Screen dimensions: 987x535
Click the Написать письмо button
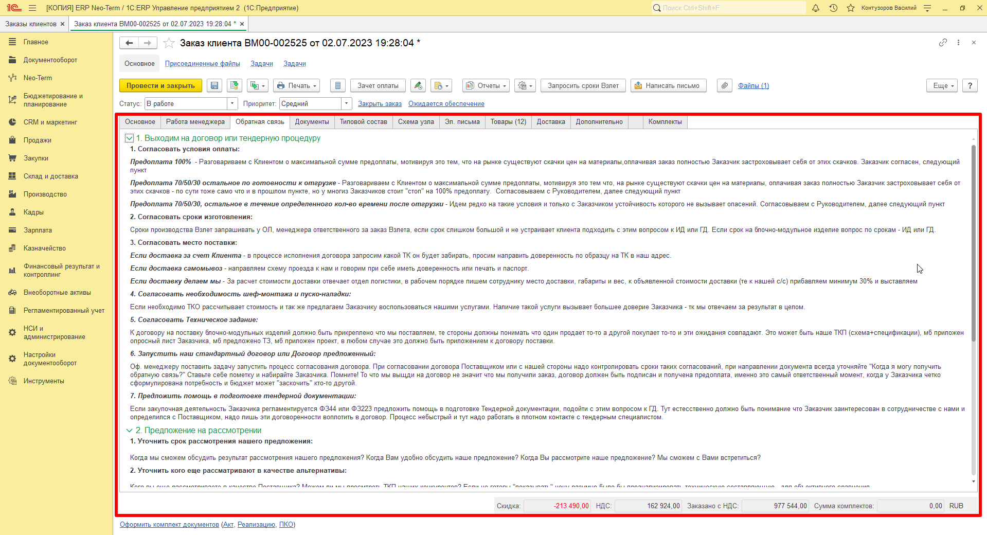[669, 86]
